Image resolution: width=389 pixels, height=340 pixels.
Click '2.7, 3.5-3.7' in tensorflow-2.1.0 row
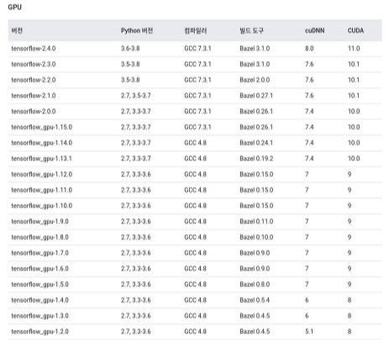click(x=136, y=96)
